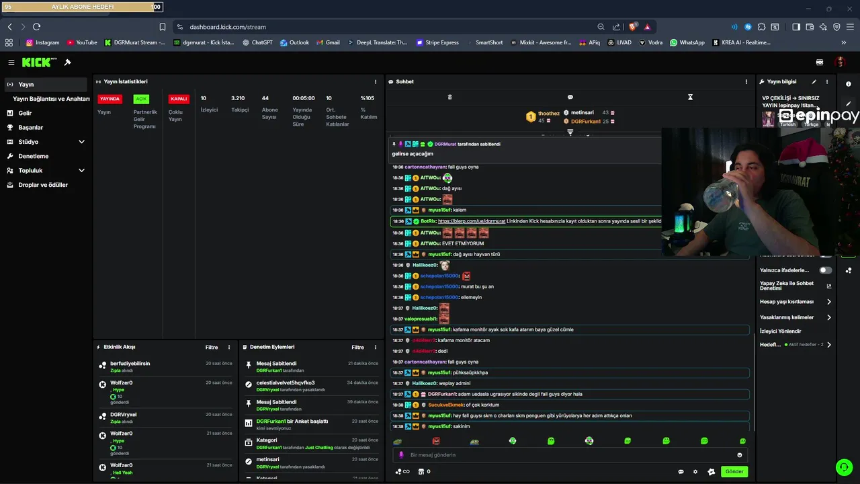
Task: Open Filtre dropdown in Denetim Eylemleri
Action: [x=357, y=348]
